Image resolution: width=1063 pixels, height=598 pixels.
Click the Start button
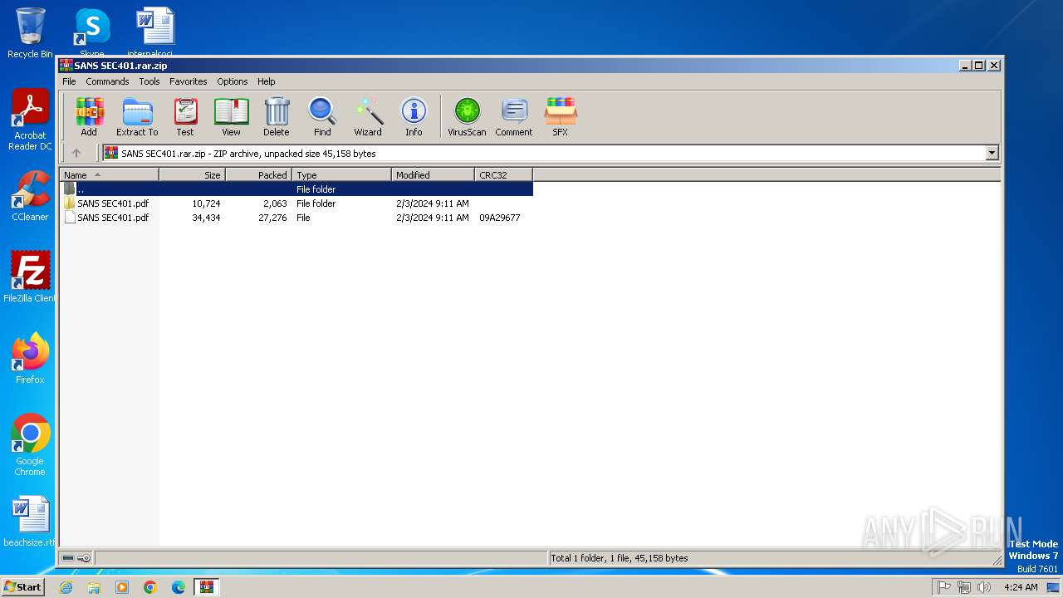[x=23, y=587]
